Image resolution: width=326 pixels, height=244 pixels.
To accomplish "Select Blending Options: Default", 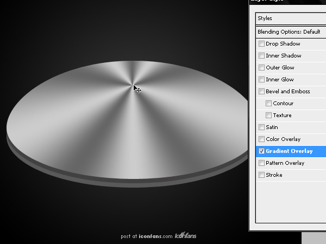I will tap(291, 32).
